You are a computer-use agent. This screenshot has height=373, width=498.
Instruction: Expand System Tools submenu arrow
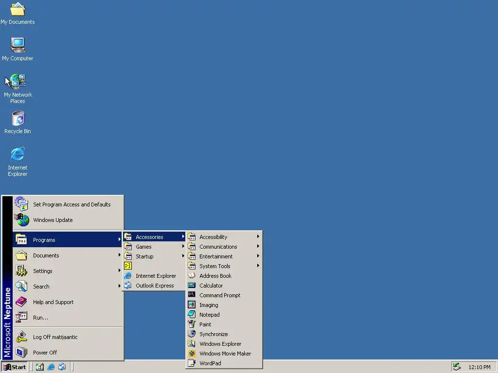(x=258, y=266)
